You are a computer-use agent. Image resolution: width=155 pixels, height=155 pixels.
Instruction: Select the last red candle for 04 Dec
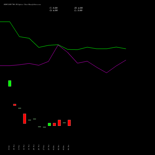click(69, 123)
